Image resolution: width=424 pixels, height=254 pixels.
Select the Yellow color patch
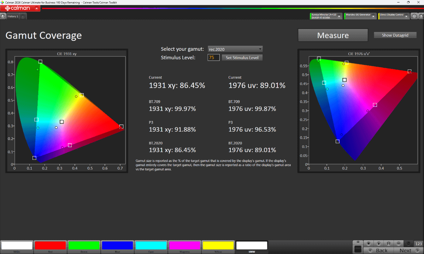218,247
